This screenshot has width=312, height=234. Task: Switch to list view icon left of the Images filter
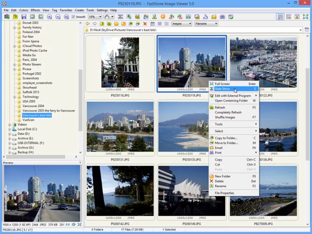tap(167, 24)
